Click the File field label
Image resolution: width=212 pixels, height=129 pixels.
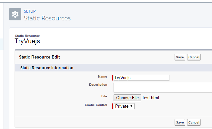[x=104, y=96]
